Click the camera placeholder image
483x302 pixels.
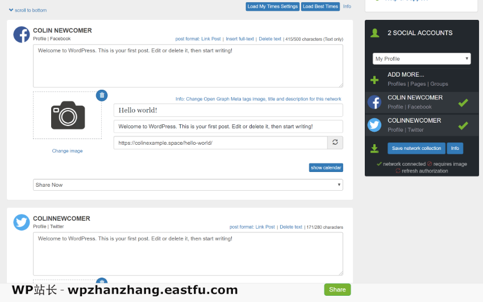pyautogui.click(x=68, y=115)
